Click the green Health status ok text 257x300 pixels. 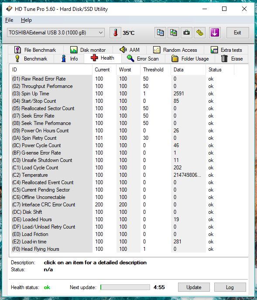click(47, 287)
